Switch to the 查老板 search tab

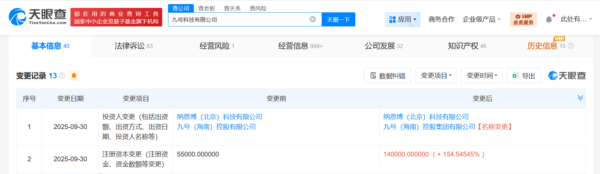207,8
